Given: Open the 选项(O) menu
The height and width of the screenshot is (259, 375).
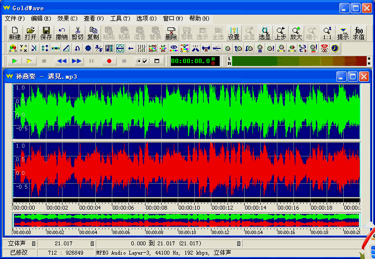Looking at the screenshot, I should click(x=146, y=19).
